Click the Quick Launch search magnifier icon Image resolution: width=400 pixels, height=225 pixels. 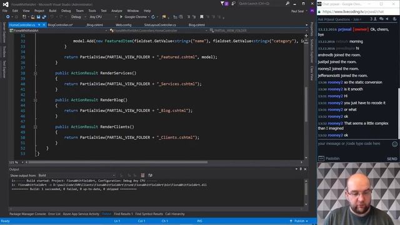pyautogui.click(x=287, y=3)
